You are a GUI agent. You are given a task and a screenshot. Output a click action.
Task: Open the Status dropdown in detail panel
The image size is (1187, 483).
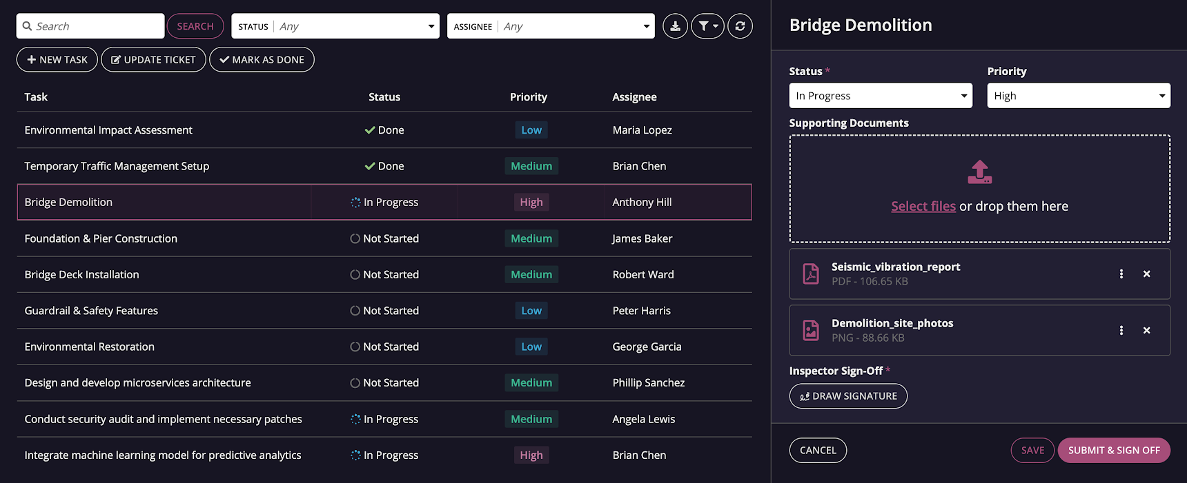pyautogui.click(x=881, y=96)
